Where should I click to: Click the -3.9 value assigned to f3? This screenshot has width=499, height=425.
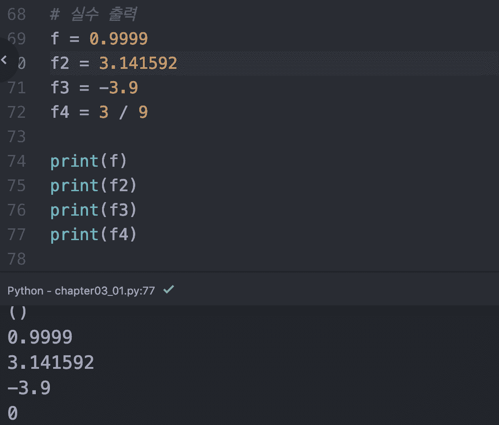tap(118, 87)
